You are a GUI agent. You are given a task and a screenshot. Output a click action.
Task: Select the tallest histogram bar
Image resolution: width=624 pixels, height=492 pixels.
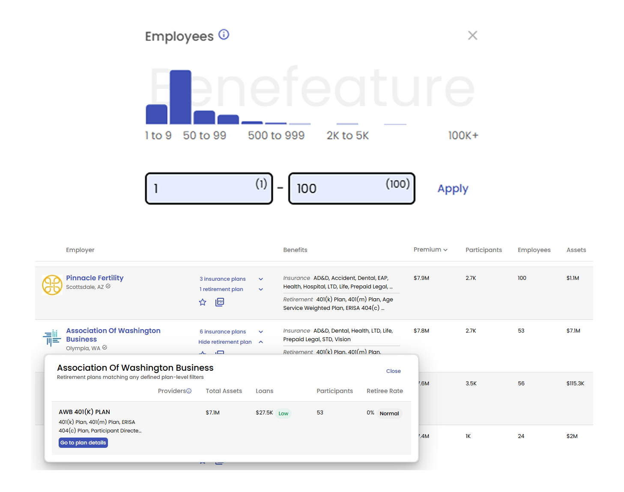point(180,97)
